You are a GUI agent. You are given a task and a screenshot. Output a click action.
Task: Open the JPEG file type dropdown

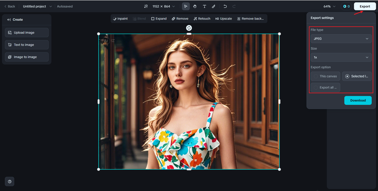click(x=341, y=39)
